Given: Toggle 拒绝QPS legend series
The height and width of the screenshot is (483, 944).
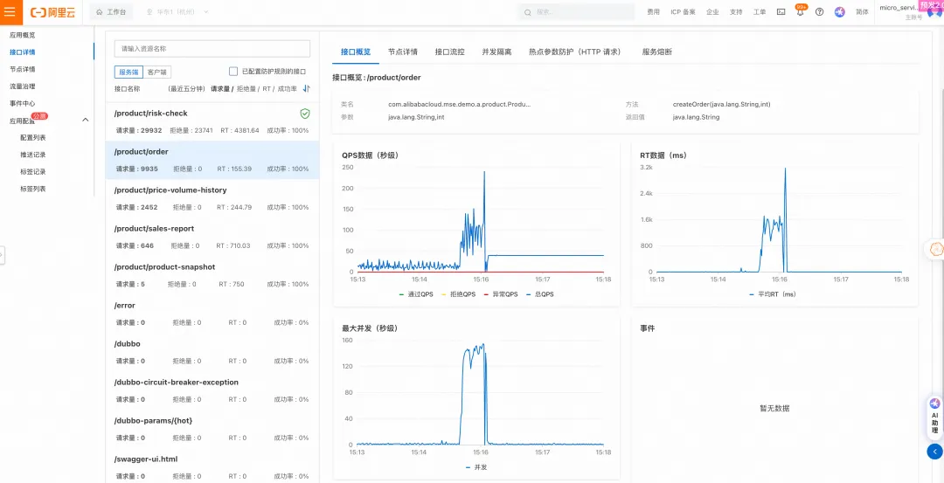Looking at the screenshot, I should point(458,294).
